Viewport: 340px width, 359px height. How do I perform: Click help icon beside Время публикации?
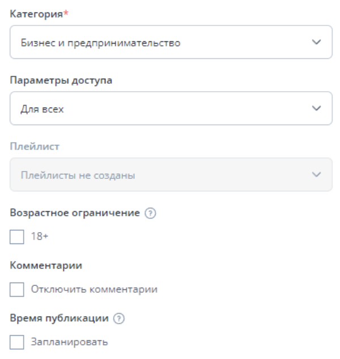tap(118, 319)
